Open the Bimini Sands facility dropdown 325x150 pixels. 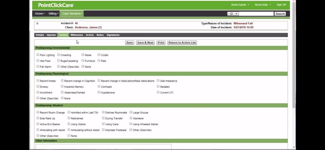click(x=240, y=5)
